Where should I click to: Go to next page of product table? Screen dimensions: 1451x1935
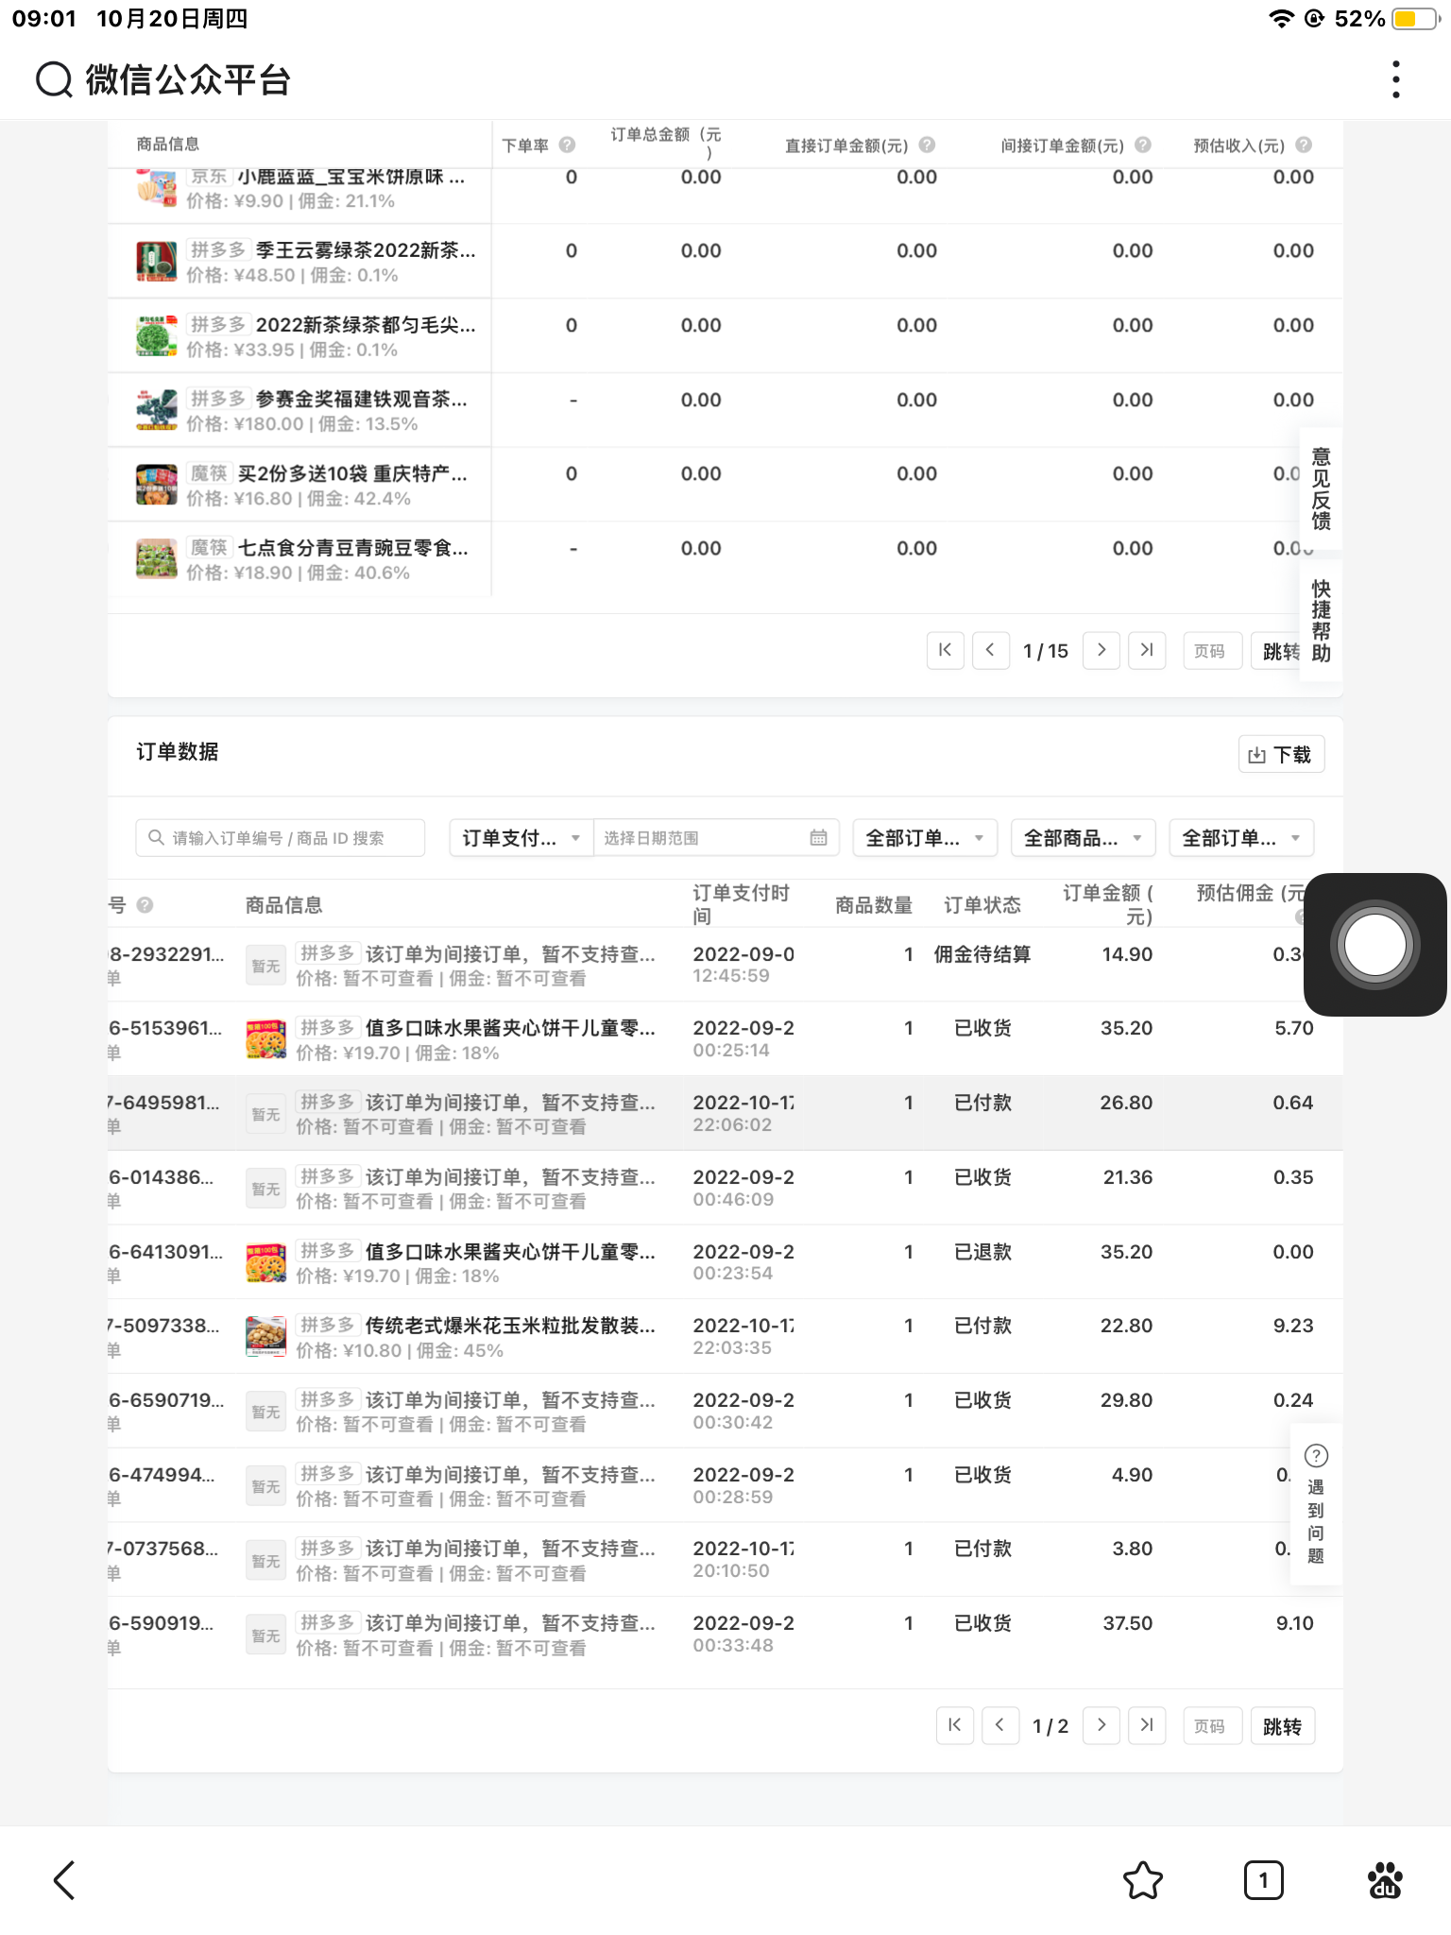pos(1101,650)
